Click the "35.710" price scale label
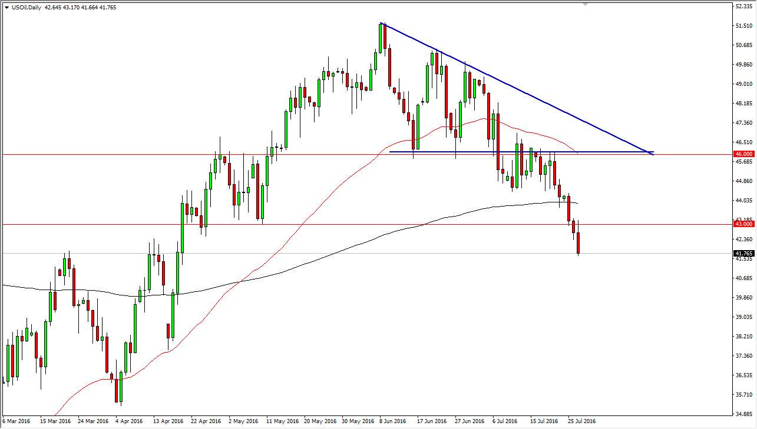 tap(743, 395)
